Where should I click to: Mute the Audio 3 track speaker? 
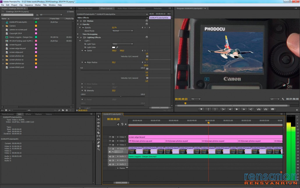(110, 164)
